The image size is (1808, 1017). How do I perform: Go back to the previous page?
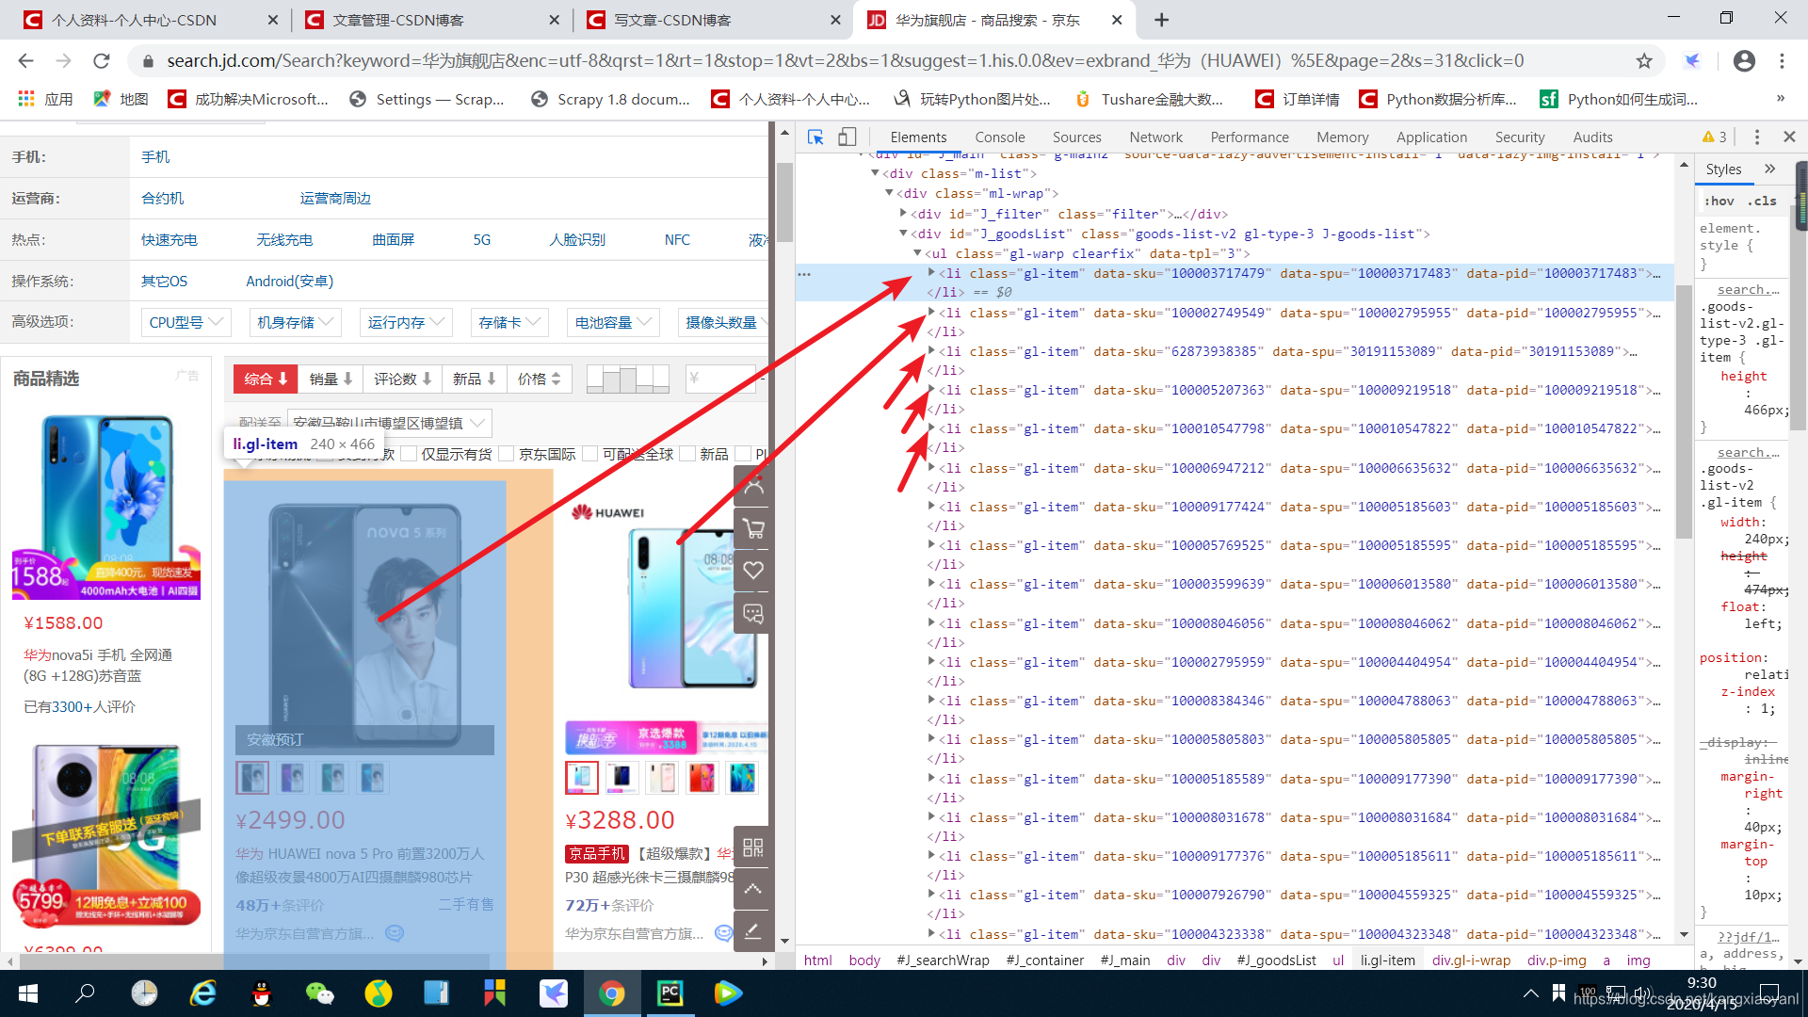tap(25, 61)
